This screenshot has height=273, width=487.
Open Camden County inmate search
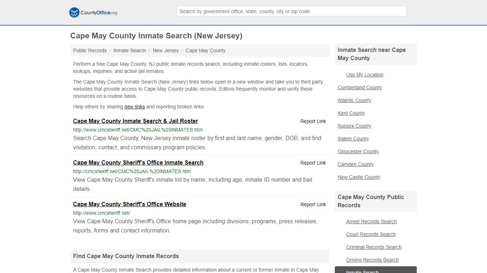tap(355, 164)
